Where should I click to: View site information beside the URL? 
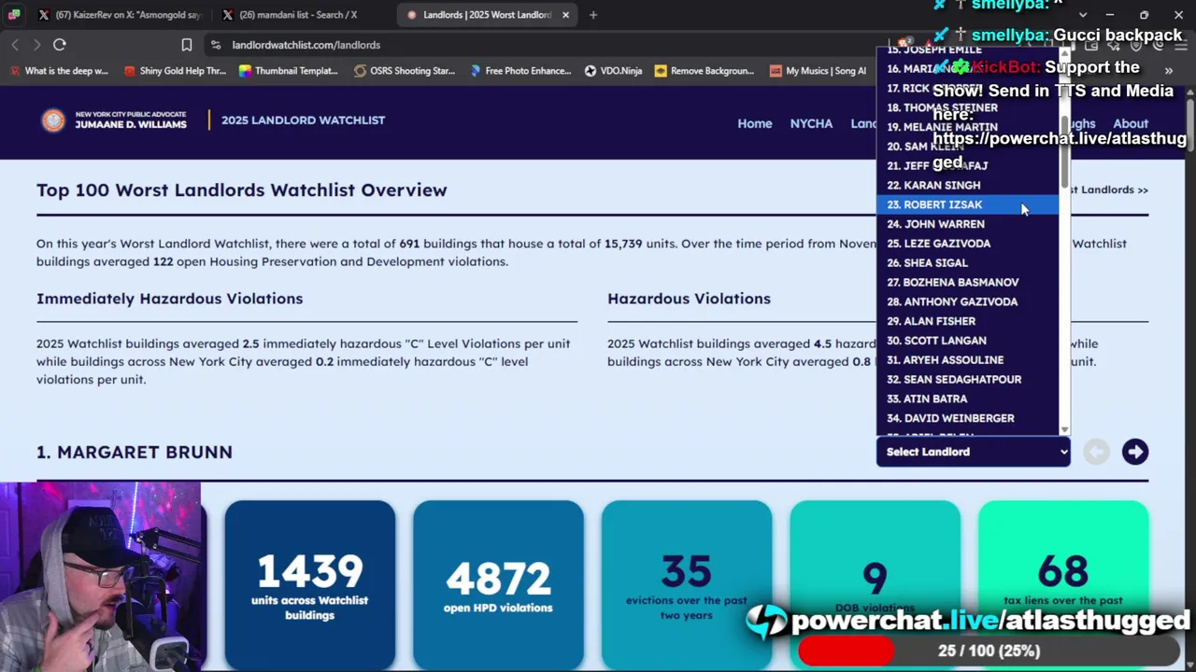[x=216, y=45]
